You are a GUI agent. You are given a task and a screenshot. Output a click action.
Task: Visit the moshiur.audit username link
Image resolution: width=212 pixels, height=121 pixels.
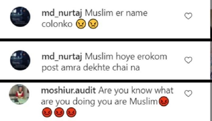coord(68,90)
